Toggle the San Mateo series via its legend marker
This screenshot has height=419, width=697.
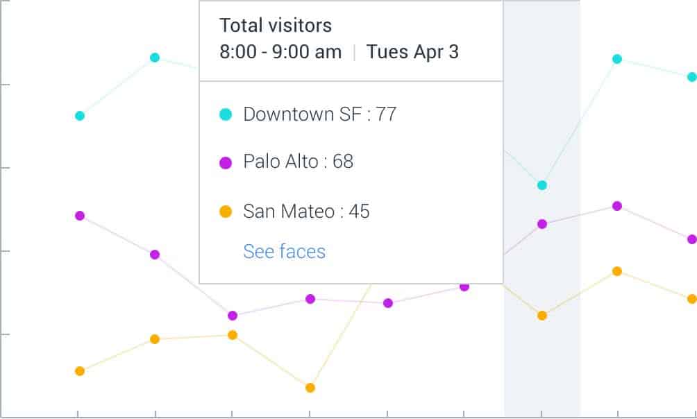(x=224, y=211)
